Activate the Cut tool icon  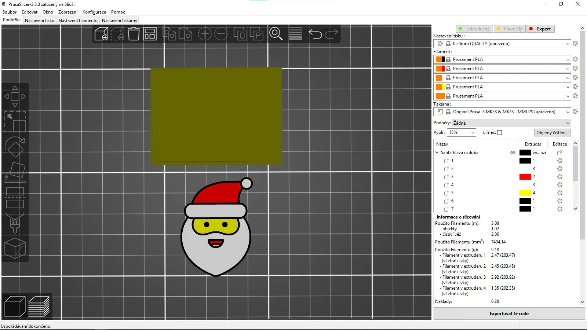(15, 197)
